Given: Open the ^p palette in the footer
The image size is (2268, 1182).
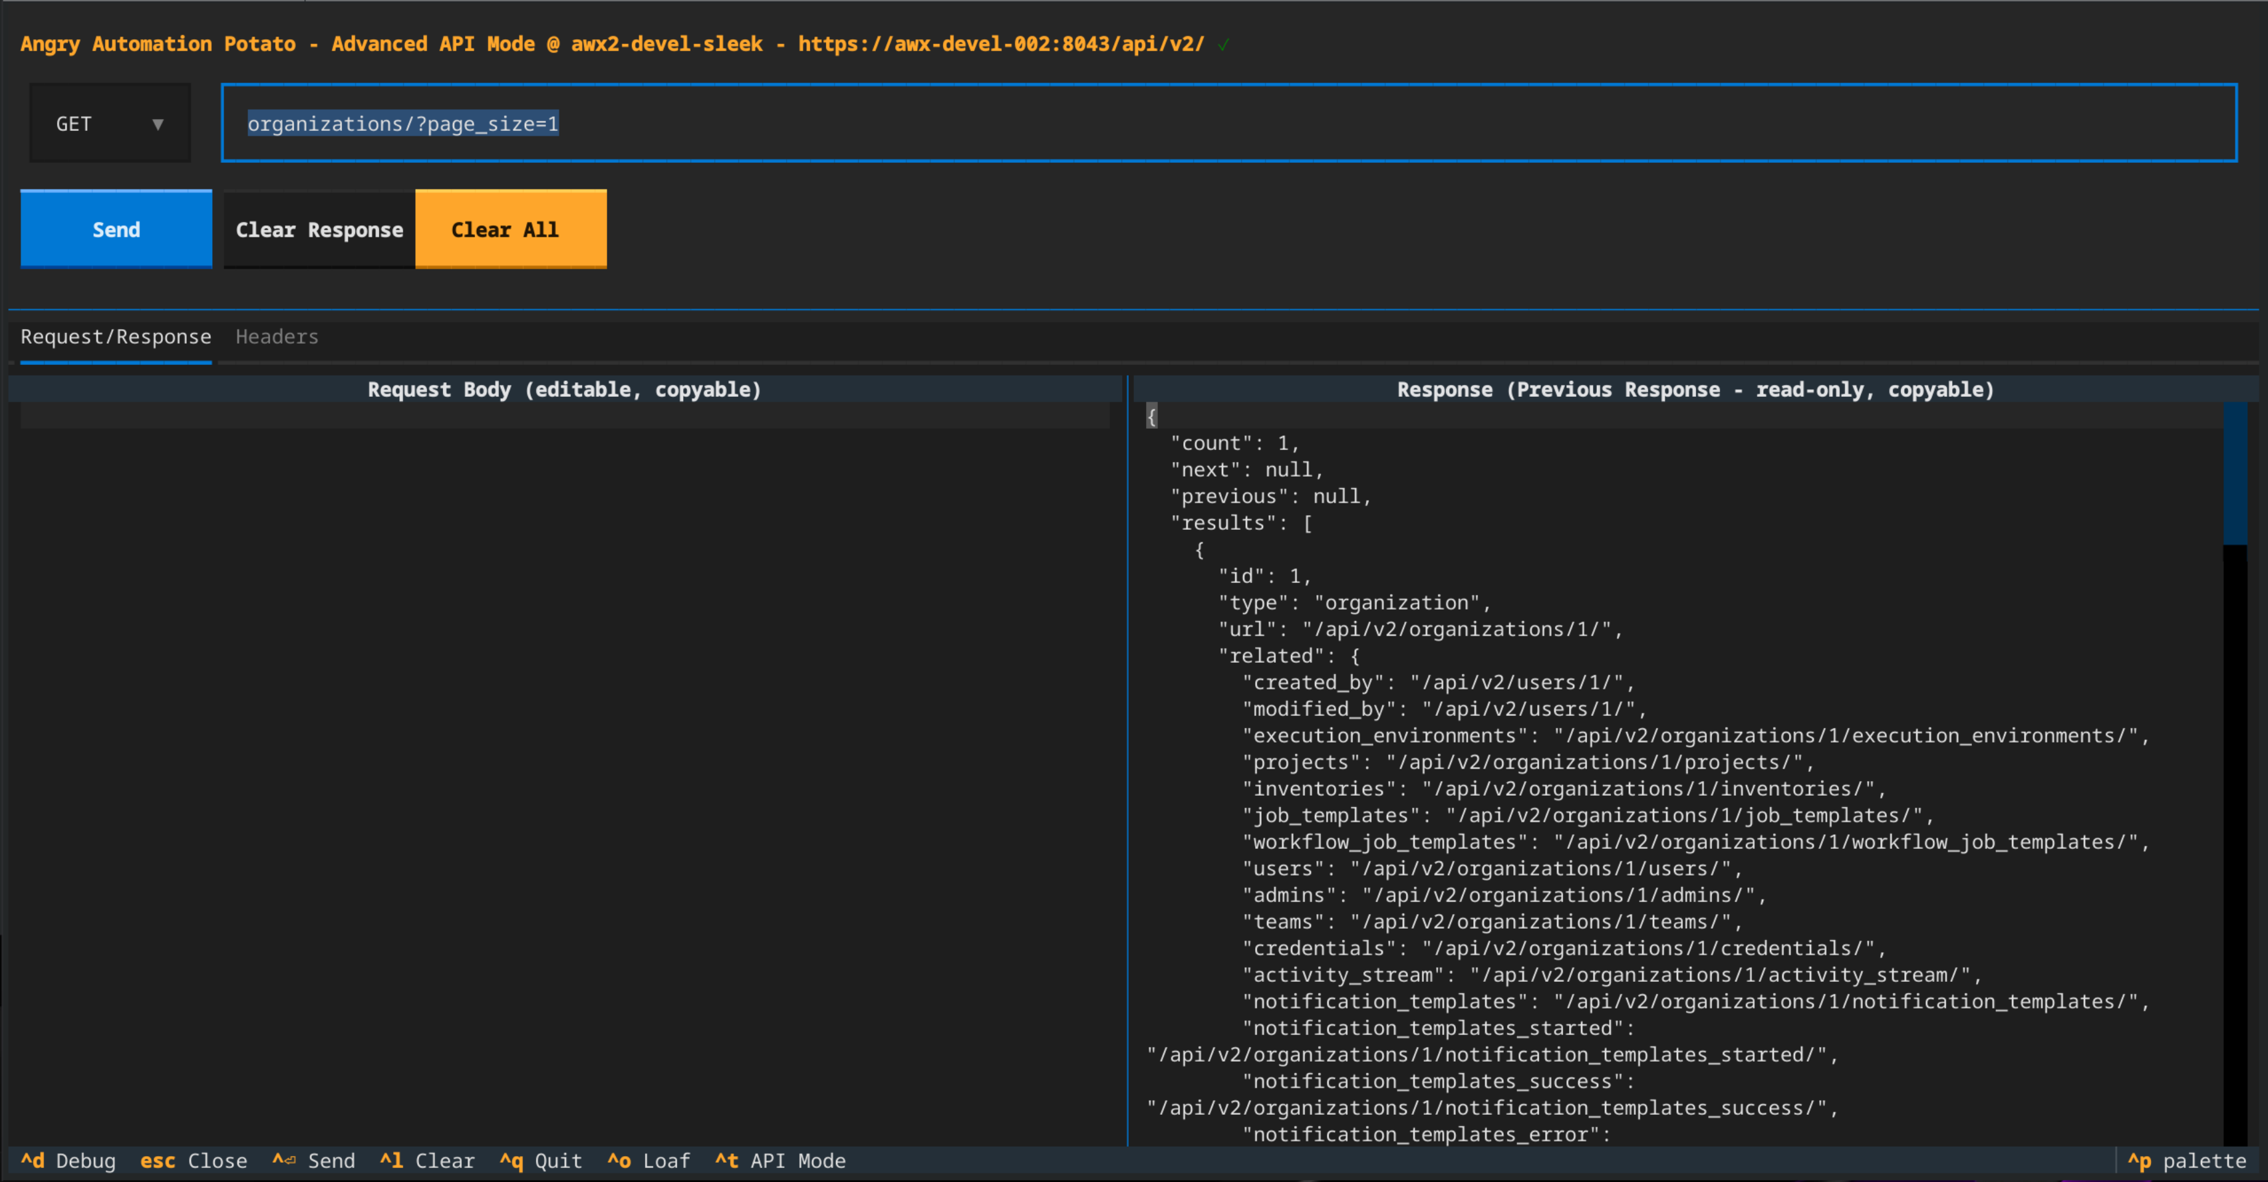Looking at the screenshot, I should (x=2187, y=1161).
